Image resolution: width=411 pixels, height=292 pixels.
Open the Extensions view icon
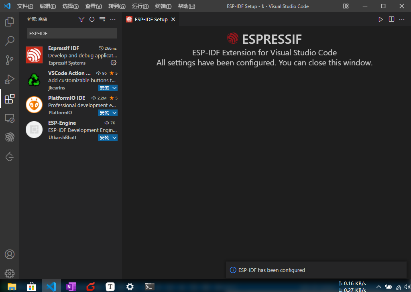10,99
